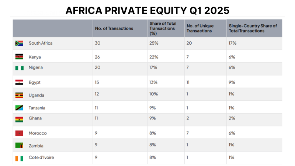Click the Cote d'Ivoire flag icon
The height and width of the screenshot is (166, 295).
click(19, 158)
